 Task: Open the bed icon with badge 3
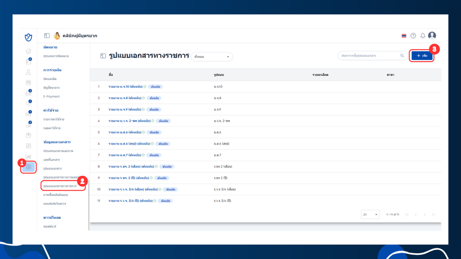click(29, 93)
